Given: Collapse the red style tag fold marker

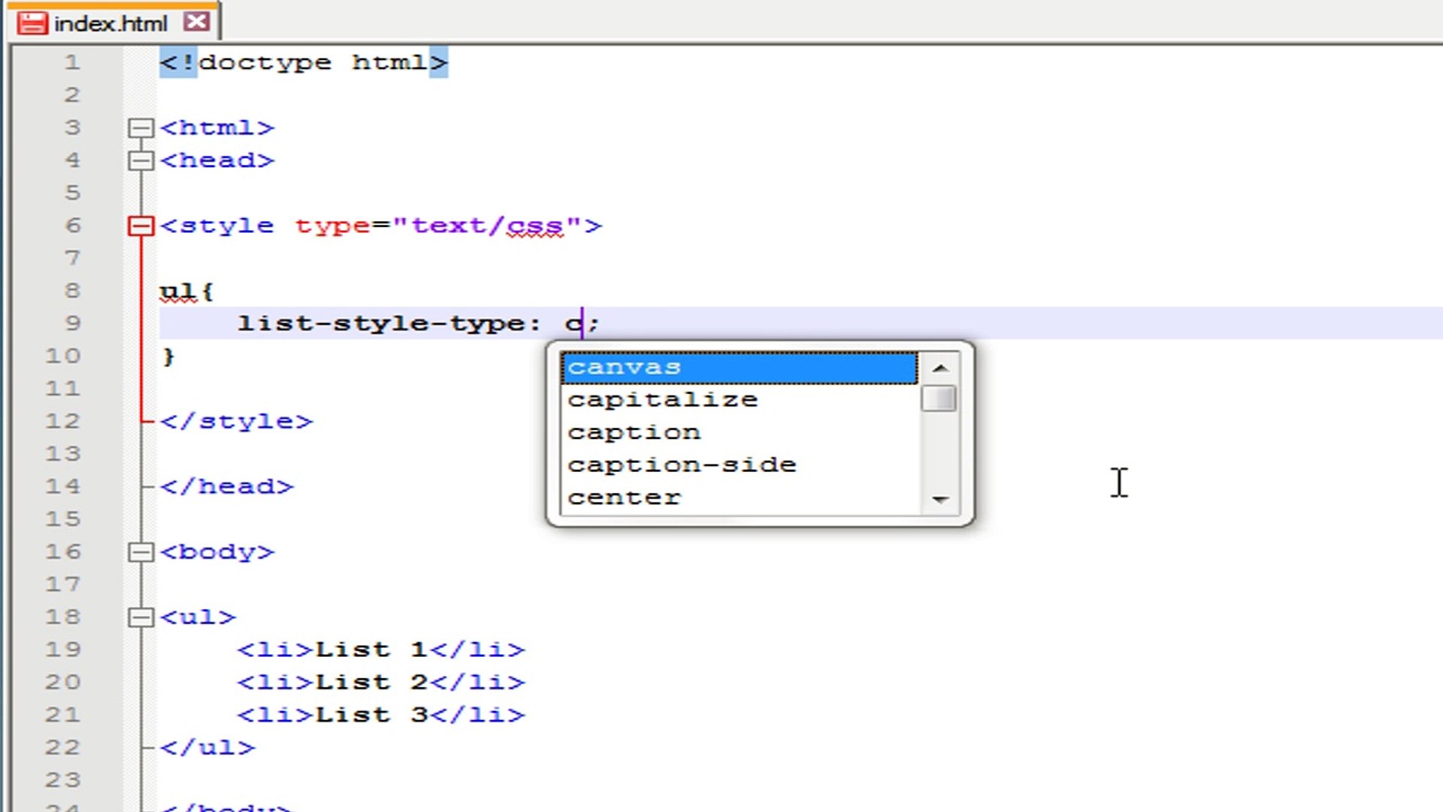Looking at the screenshot, I should [141, 226].
